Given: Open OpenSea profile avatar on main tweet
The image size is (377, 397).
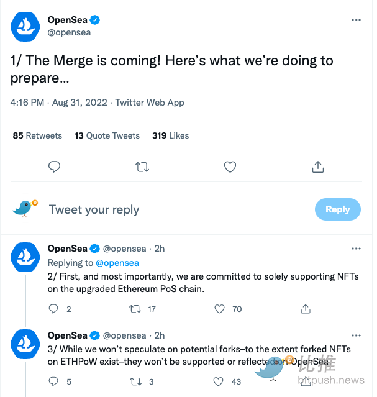Looking at the screenshot, I should click(25, 27).
